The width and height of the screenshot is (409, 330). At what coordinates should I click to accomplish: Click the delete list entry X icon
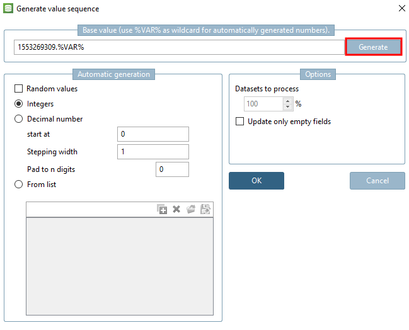point(176,210)
